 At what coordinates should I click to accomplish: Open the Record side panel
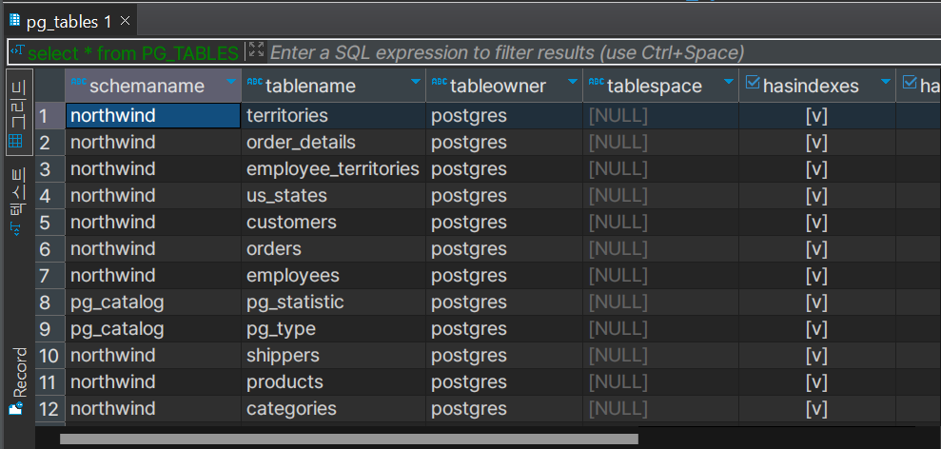19,381
